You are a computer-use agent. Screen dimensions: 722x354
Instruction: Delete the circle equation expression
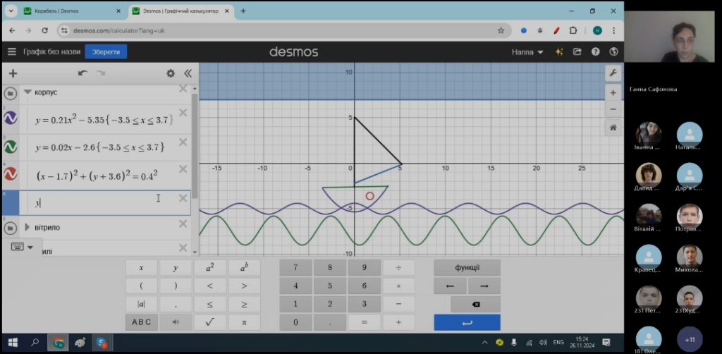coord(183,169)
